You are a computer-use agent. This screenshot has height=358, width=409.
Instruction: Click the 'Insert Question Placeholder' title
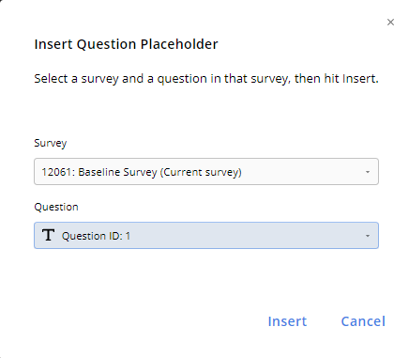pos(126,44)
